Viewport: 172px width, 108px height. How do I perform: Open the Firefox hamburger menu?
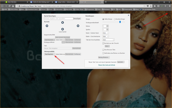point(170,6)
